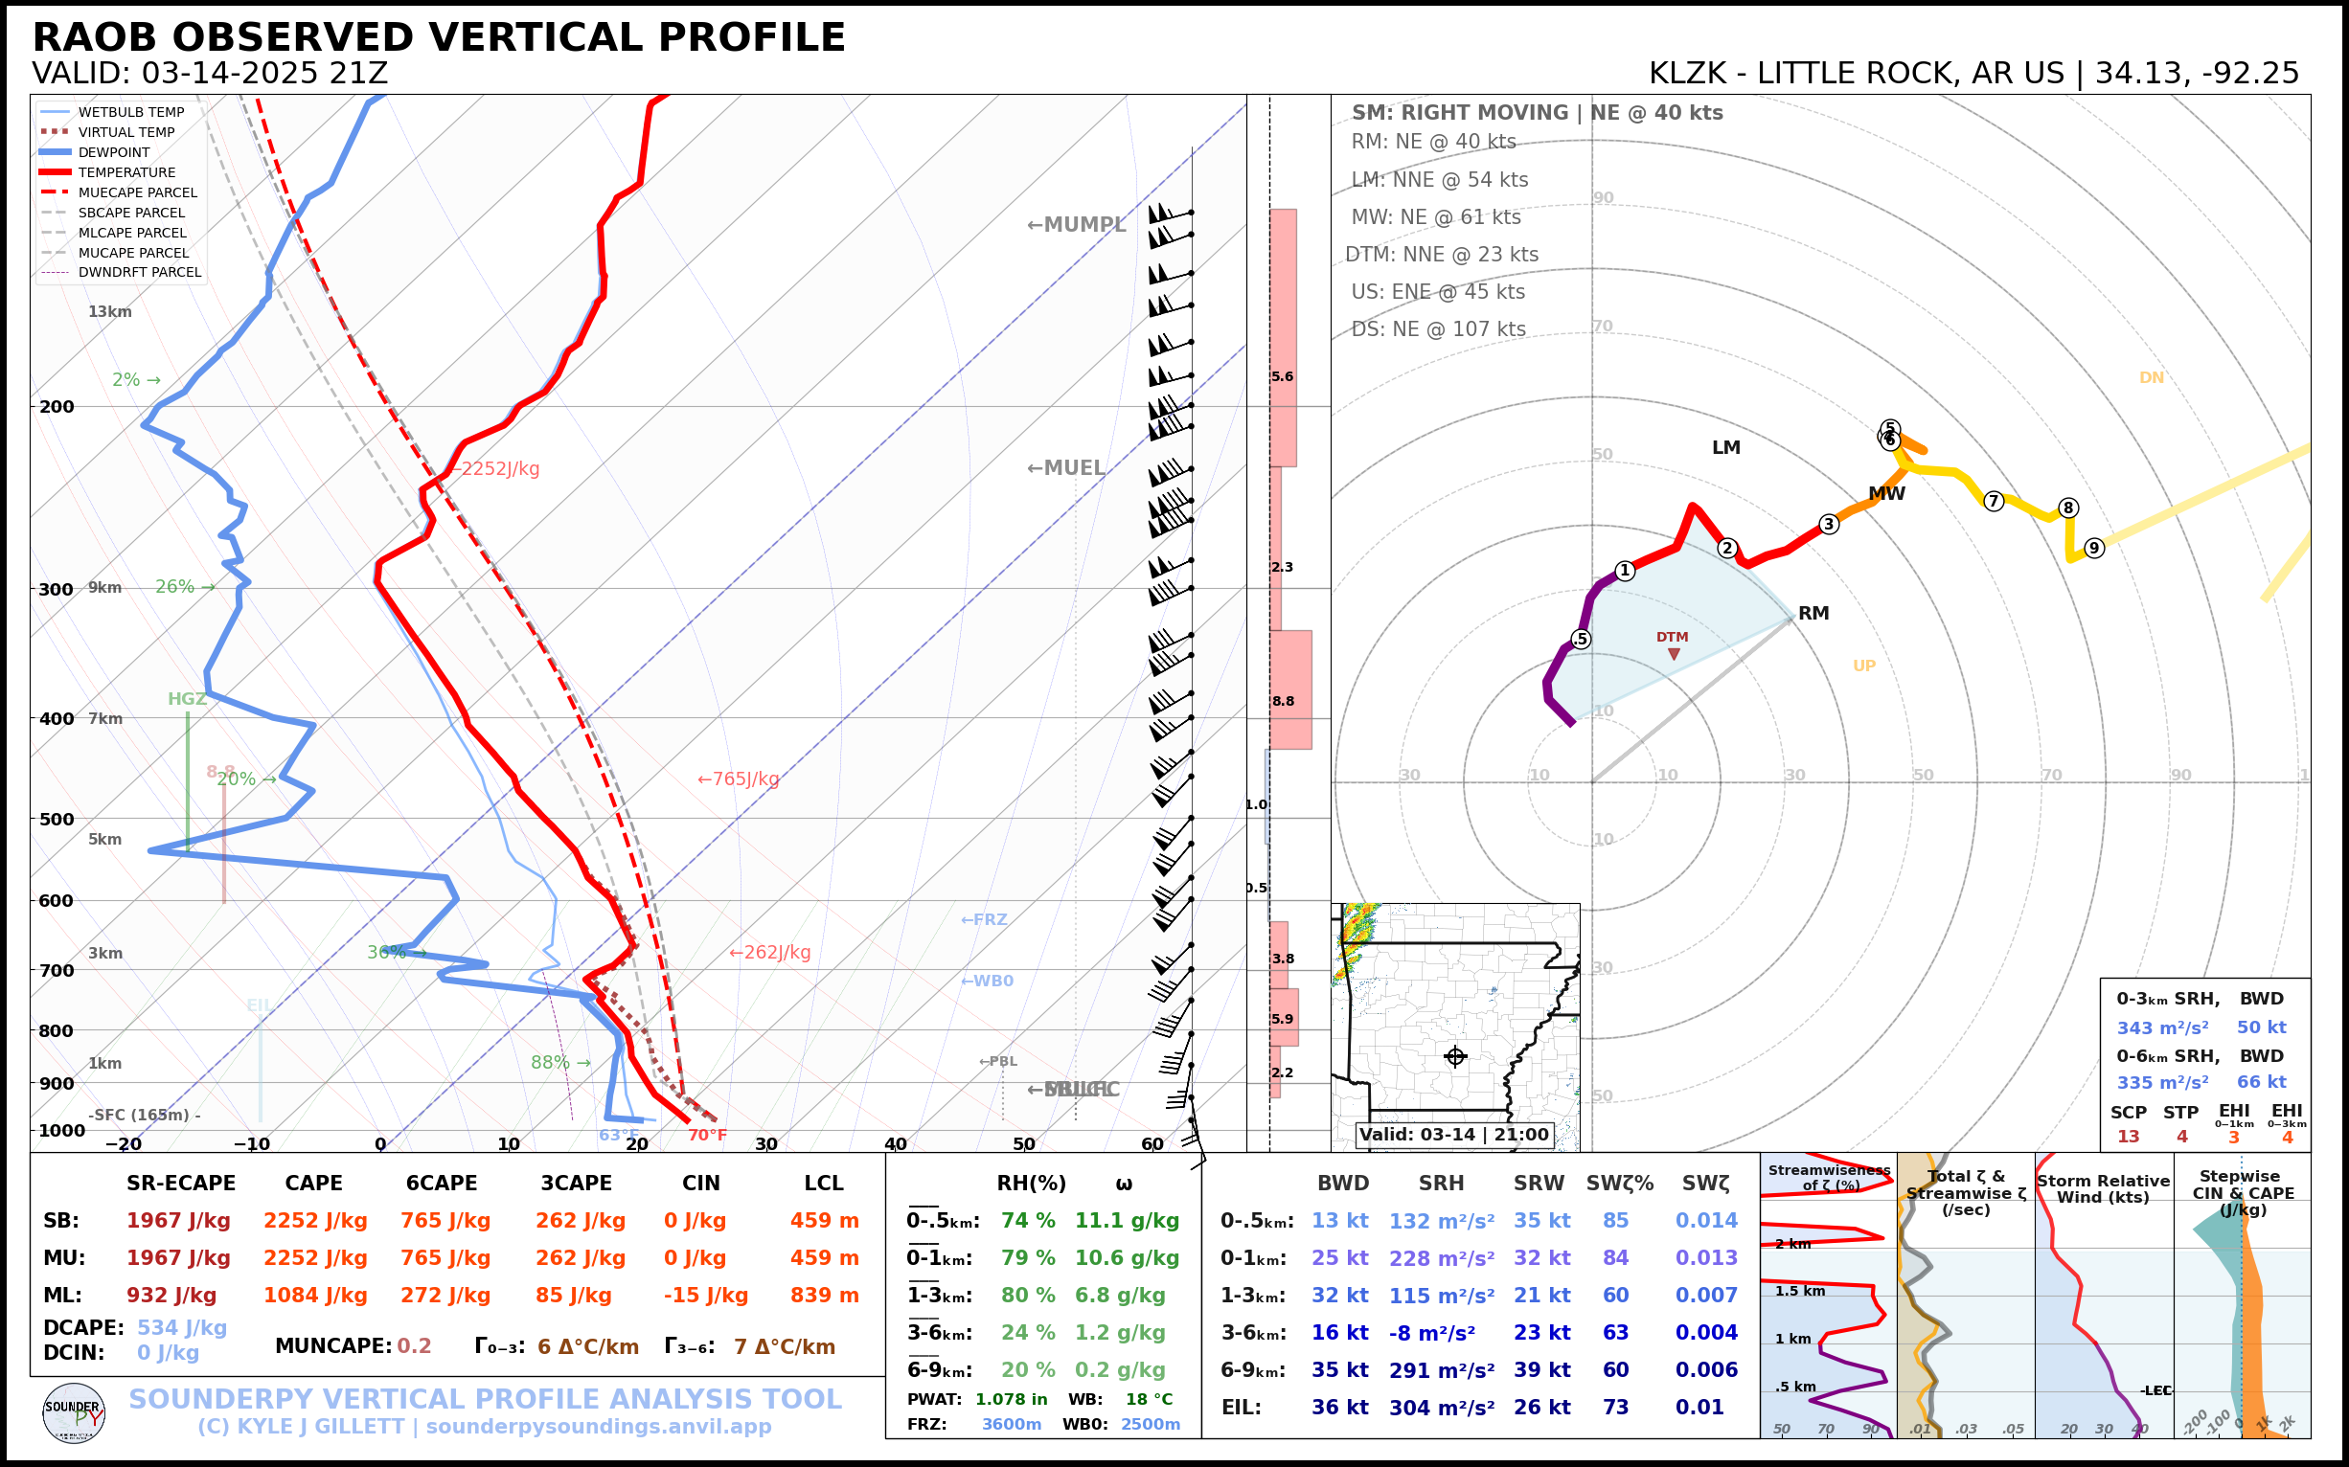
Task: Click the DEWPOINT legend entry
Action: pyautogui.click(x=114, y=152)
